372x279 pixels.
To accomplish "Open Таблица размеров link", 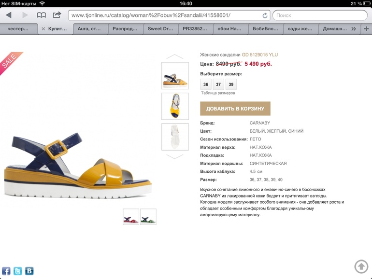I will [218, 93].
